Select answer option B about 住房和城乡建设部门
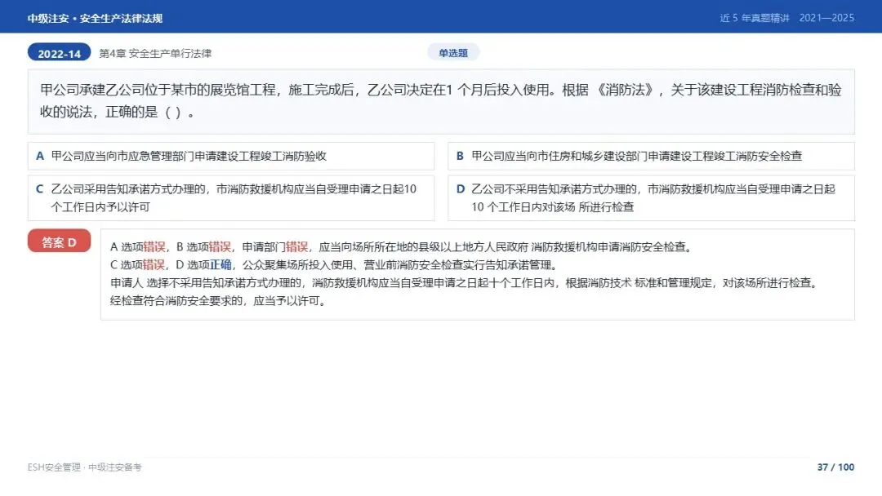 click(x=651, y=156)
